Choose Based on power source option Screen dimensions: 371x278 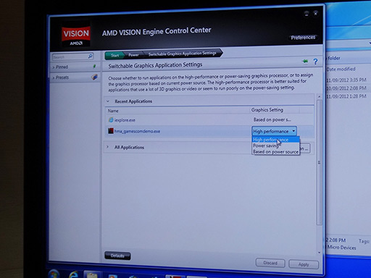[275, 152]
